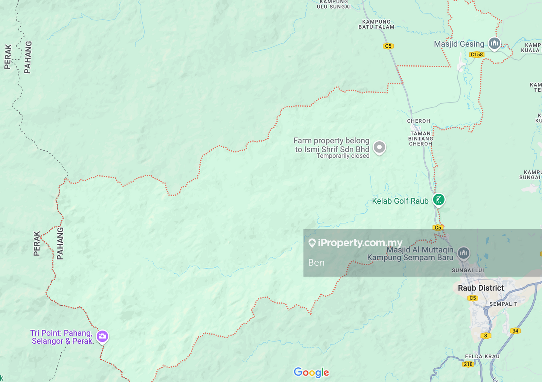Open the Tri Point camera pin
This screenshot has width=542, height=382.
tap(102, 336)
